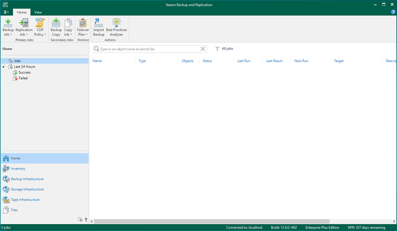Sort by the Next Run column
The image size is (397, 231).
point(301,61)
